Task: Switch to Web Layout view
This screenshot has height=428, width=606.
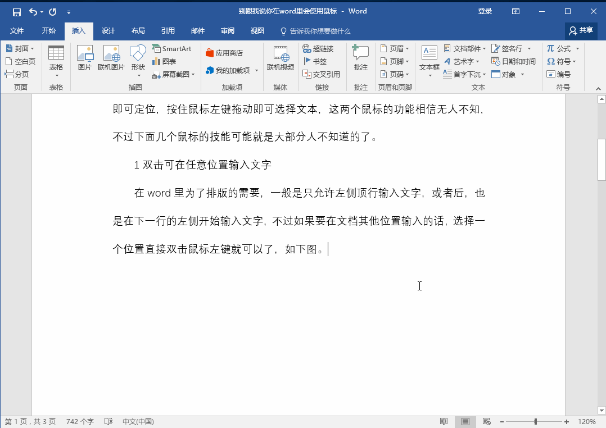Action: pos(487,422)
